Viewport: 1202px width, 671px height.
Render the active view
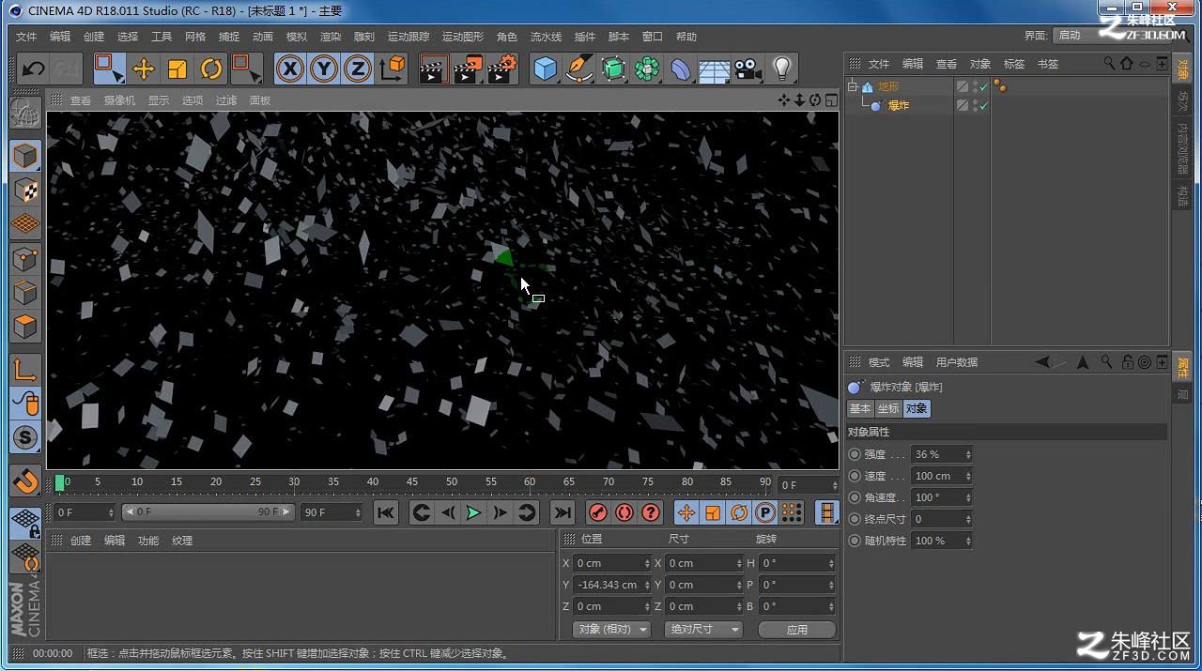point(433,69)
